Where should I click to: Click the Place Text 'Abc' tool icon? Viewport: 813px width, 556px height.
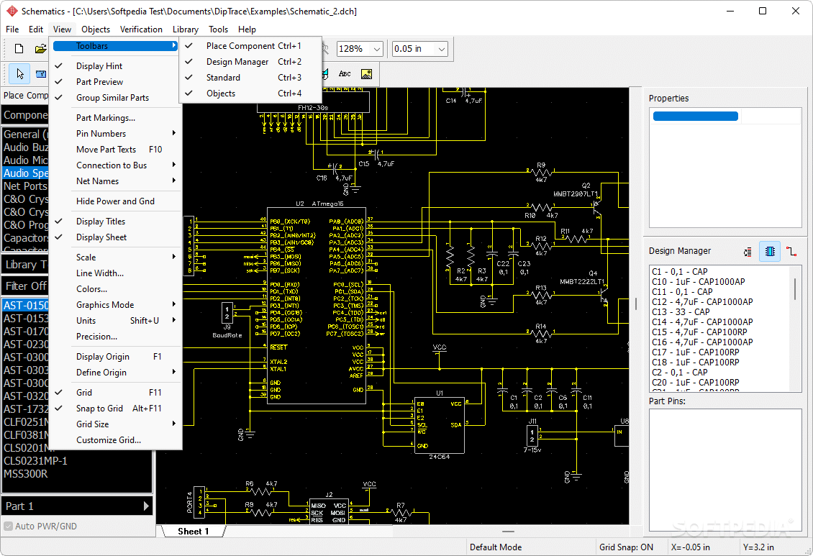pos(345,74)
